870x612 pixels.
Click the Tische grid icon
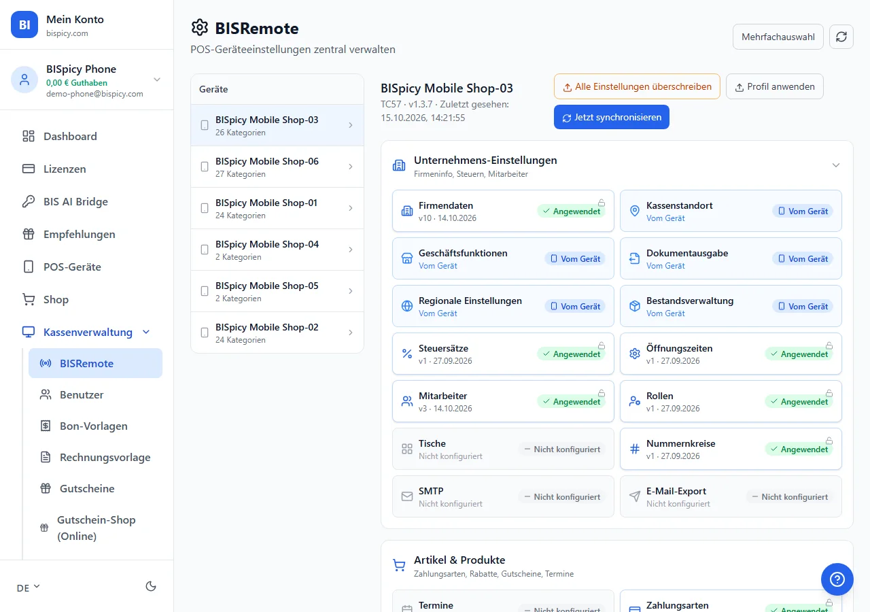point(407,449)
